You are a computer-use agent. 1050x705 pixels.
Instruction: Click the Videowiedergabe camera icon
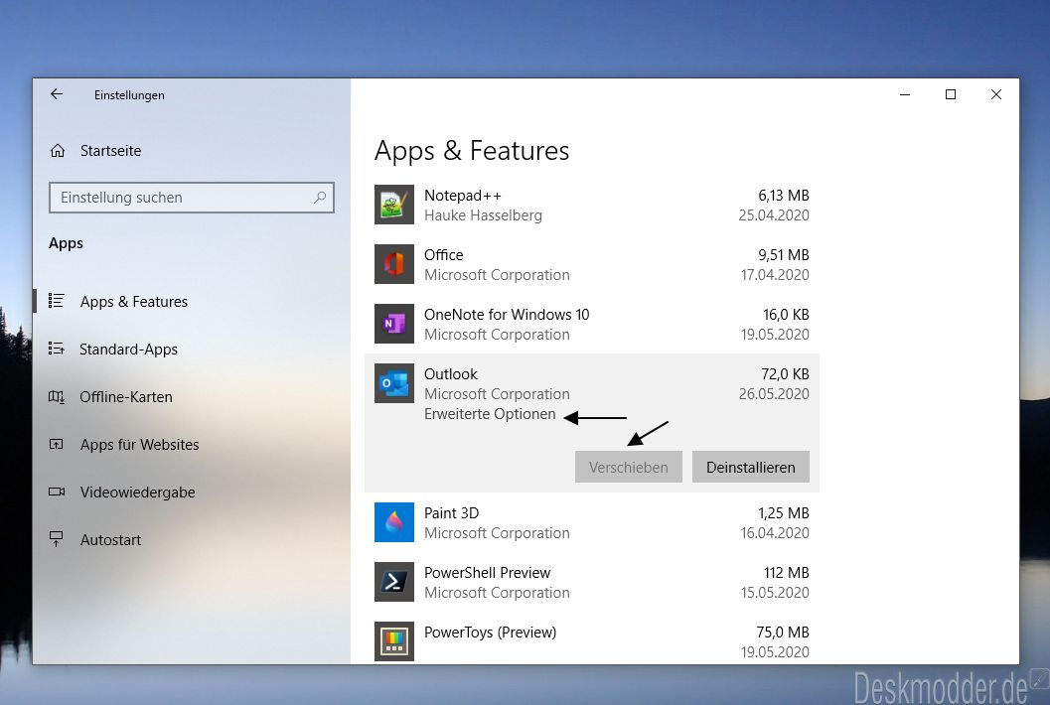click(x=57, y=493)
